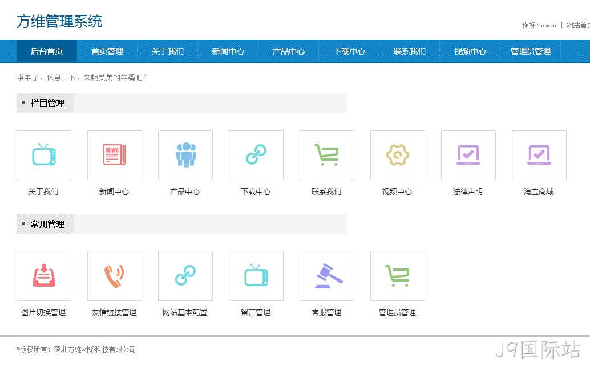Select 联系我们 in the blue navigation bar
Viewport: 590px width, 367px height.
click(409, 51)
